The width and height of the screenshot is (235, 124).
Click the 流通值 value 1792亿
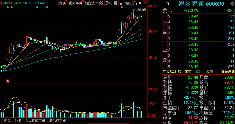[x=228, y=113]
